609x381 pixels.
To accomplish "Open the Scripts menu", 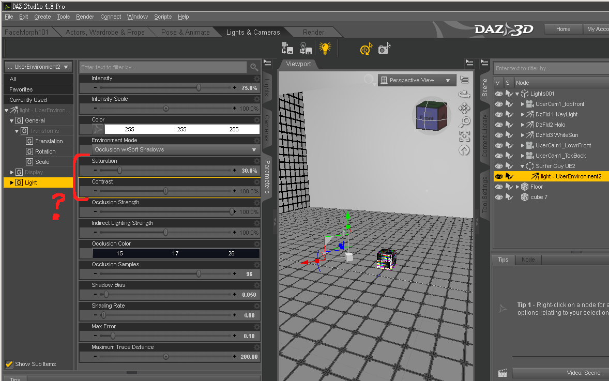I will pyautogui.click(x=163, y=17).
